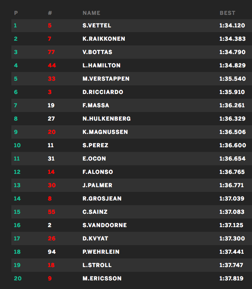Click the BEST column header
This screenshot has height=289, width=252.
(x=227, y=13)
